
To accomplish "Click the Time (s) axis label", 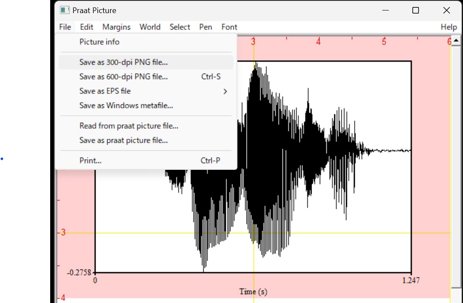I will tap(253, 291).
